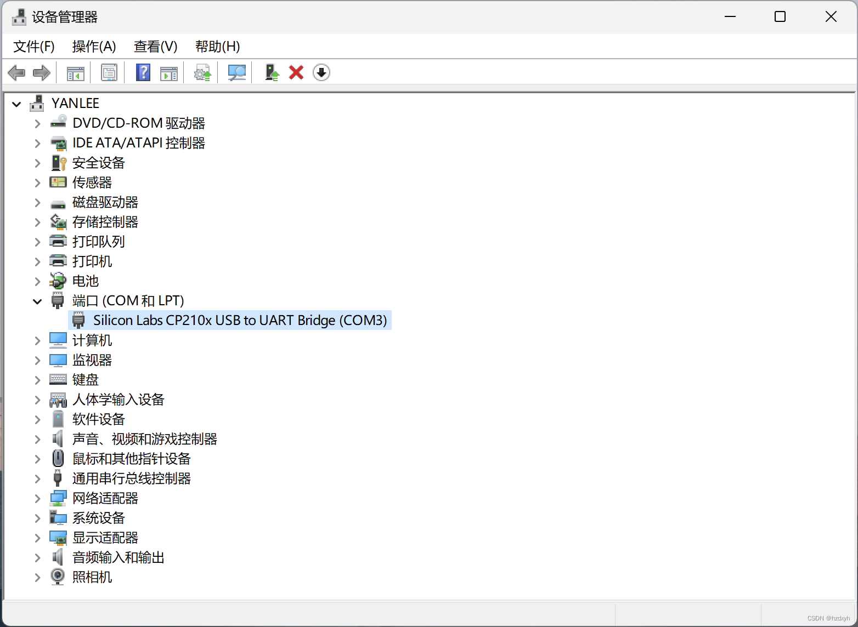
Task: Click the 存储控制器 icon
Action: click(x=58, y=221)
